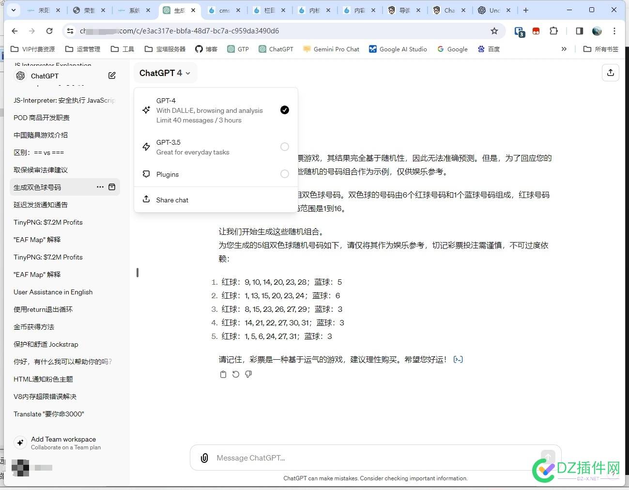The width and height of the screenshot is (629, 490).
Task: Open the JS-Interpreter: 安全执行 JavaScript chat
Action: pyautogui.click(x=65, y=100)
